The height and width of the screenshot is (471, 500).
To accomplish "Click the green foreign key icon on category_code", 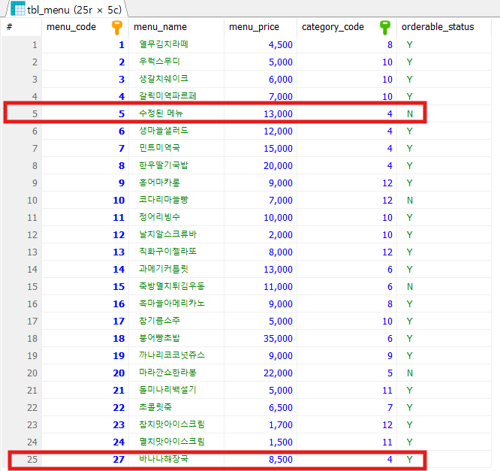I will (x=385, y=28).
